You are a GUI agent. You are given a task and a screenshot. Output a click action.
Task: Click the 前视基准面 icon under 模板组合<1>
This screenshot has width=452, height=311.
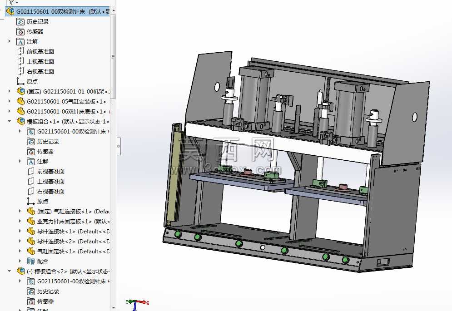[31, 172]
